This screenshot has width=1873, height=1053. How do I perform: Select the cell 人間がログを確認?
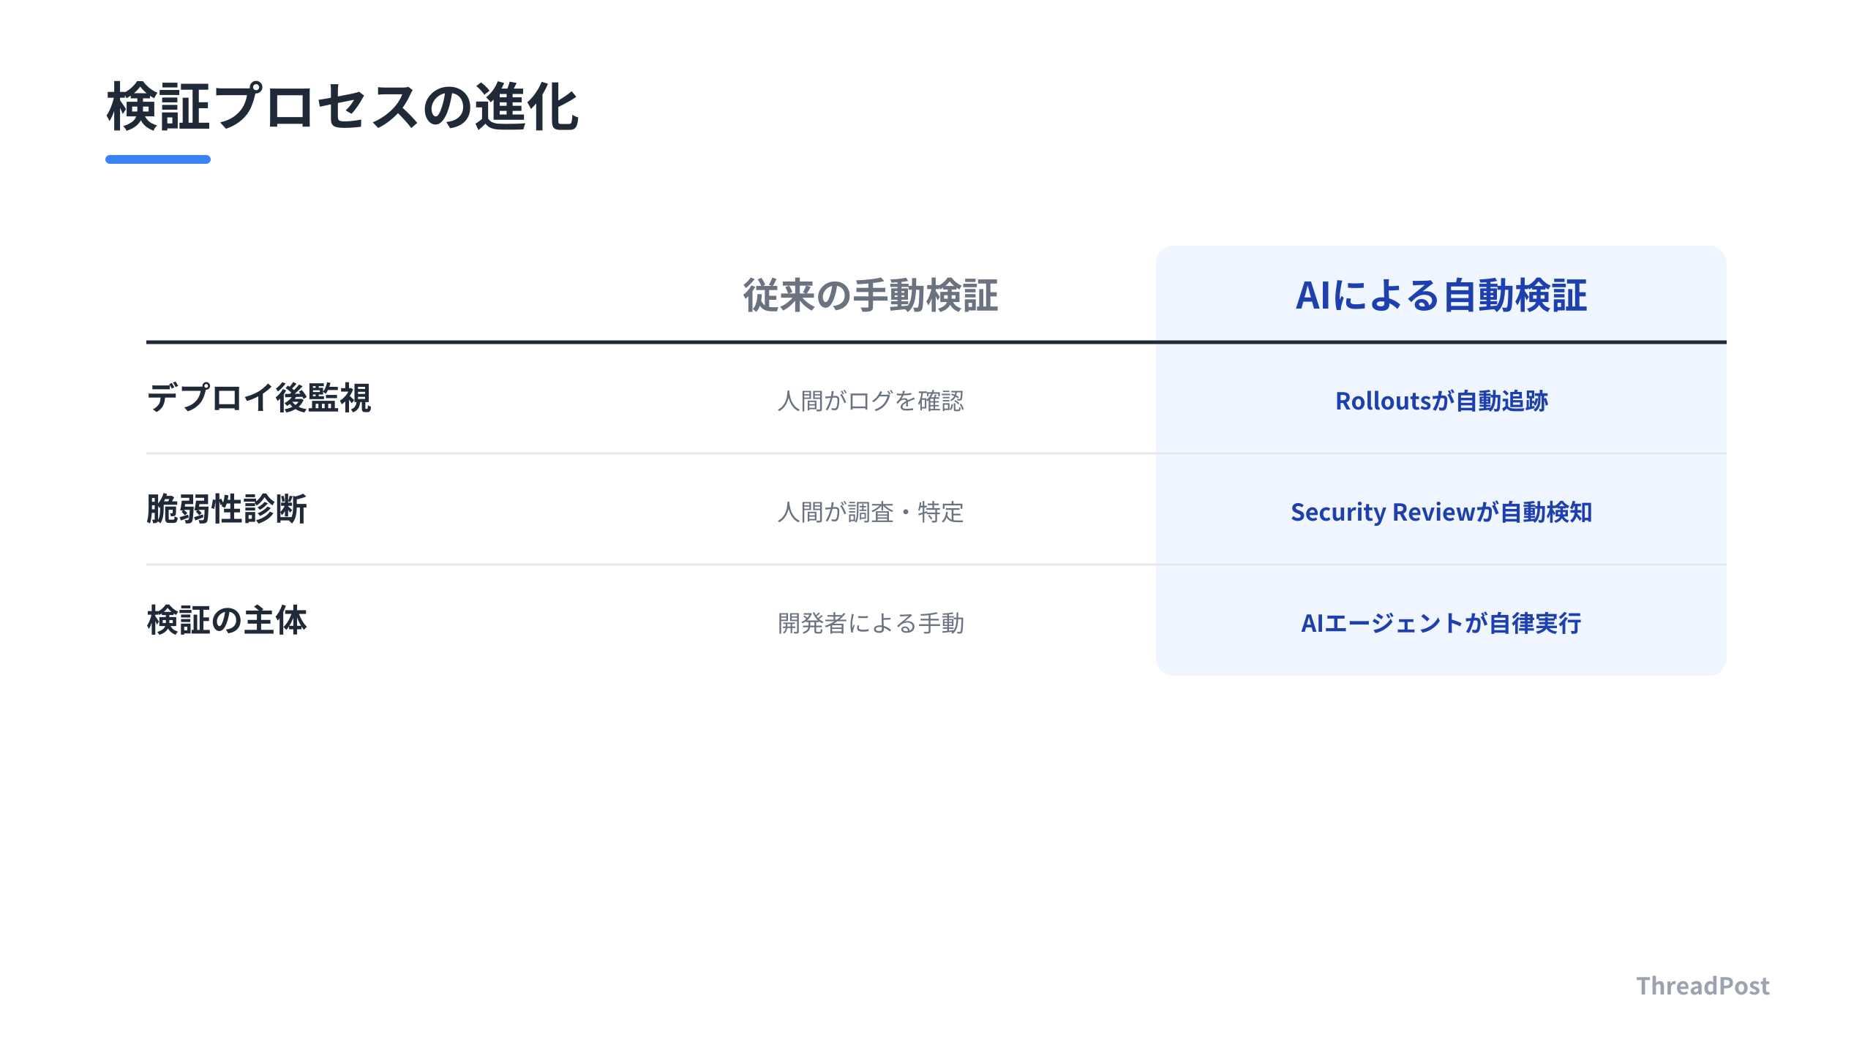(871, 401)
